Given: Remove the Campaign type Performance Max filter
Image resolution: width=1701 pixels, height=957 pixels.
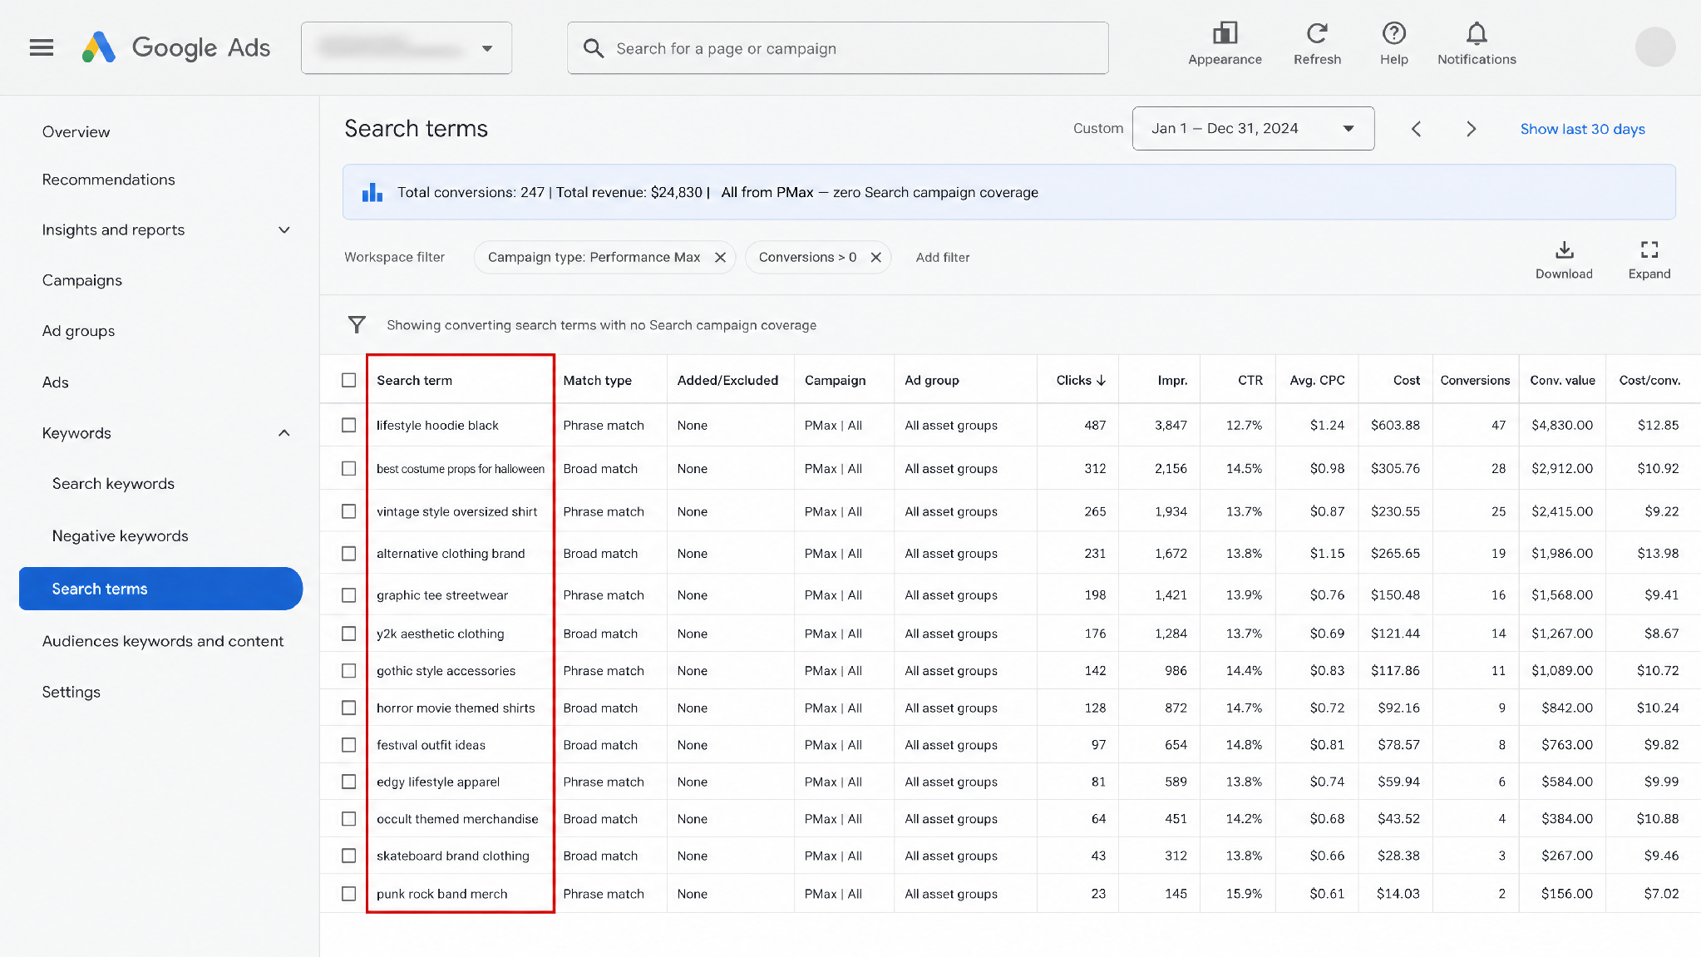Looking at the screenshot, I should 720,258.
